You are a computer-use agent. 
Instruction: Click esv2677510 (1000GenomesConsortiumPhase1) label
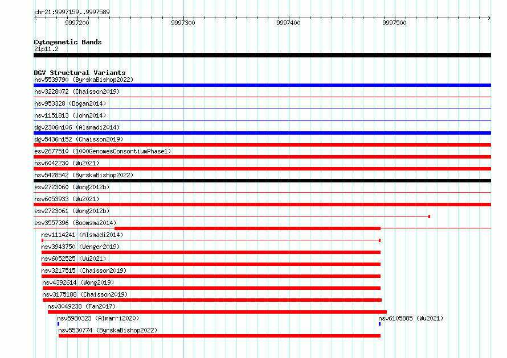(x=103, y=151)
